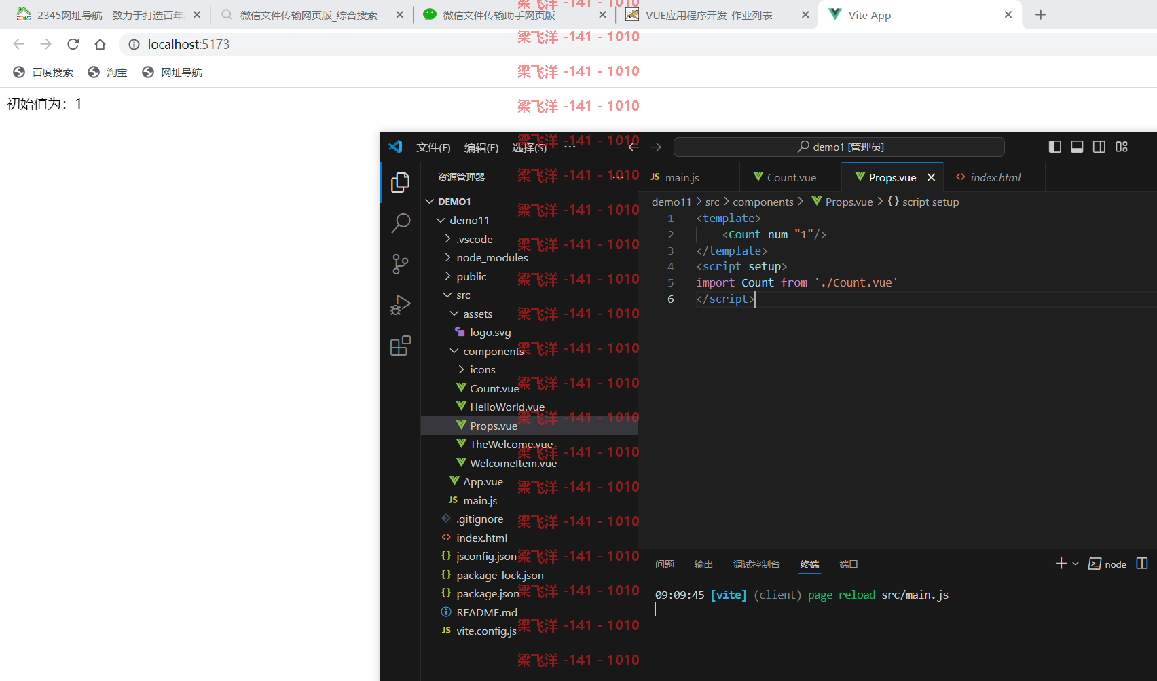Close the 2345网址导航 browser tab

point(197,14)
